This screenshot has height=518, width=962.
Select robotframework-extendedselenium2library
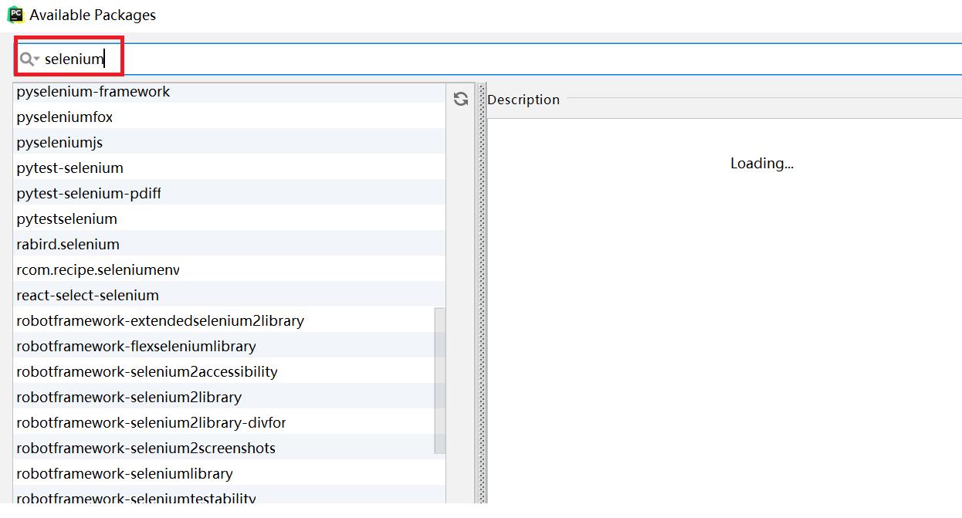[161, 321]
